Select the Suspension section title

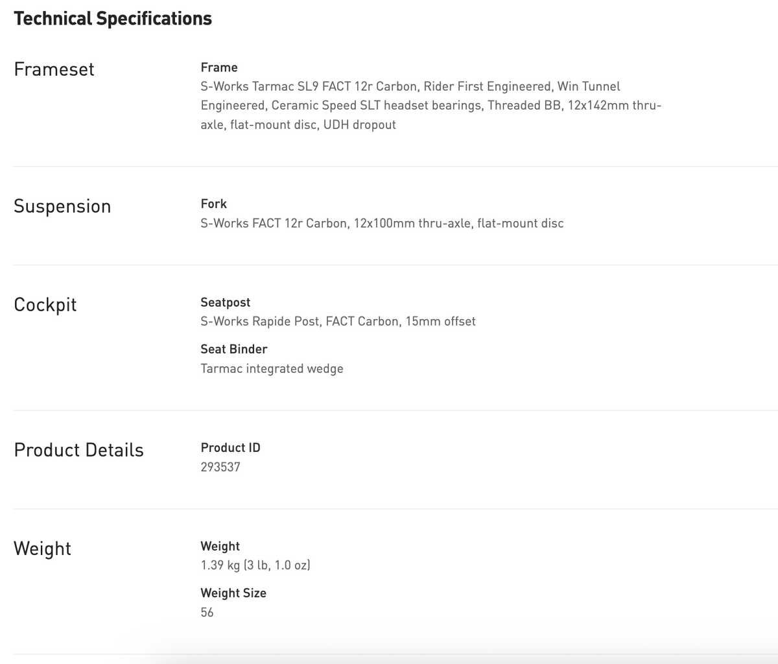click(62, 206)
